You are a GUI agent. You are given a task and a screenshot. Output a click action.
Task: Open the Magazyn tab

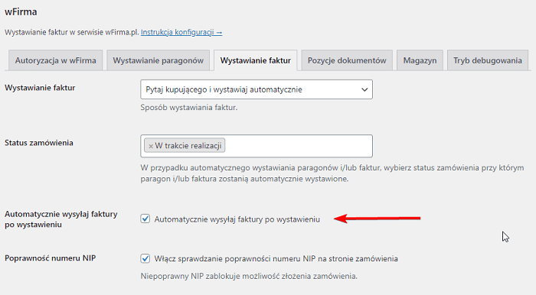420,60
